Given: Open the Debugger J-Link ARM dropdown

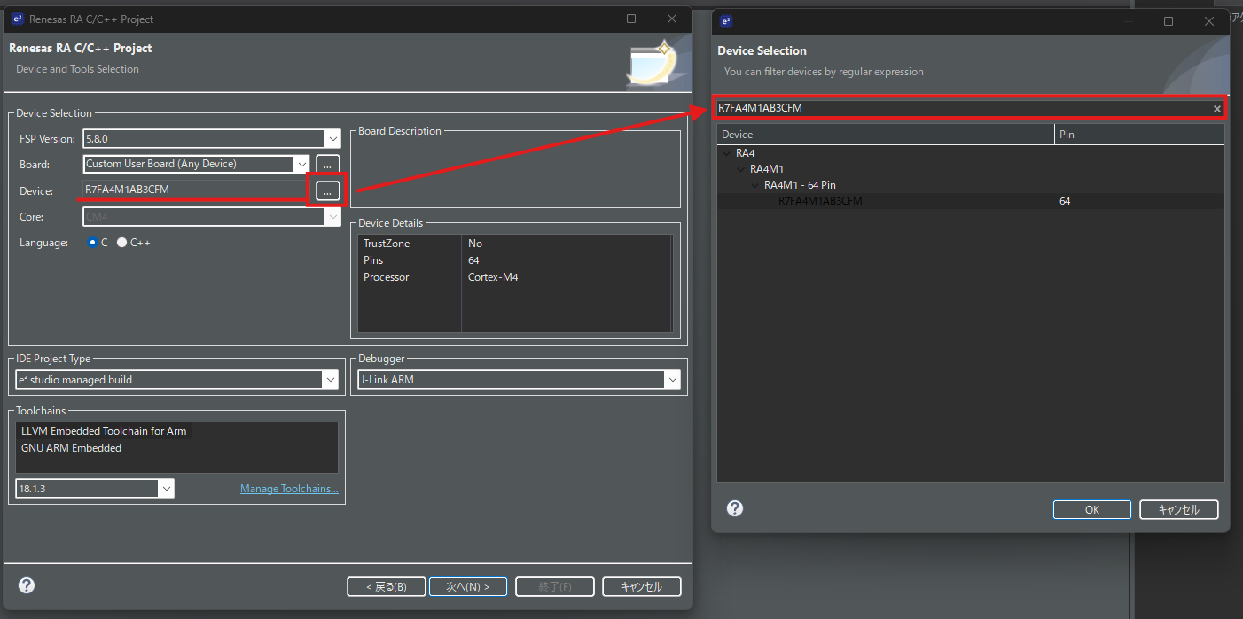Looking at the screenshot, I should tap(672, 380).
